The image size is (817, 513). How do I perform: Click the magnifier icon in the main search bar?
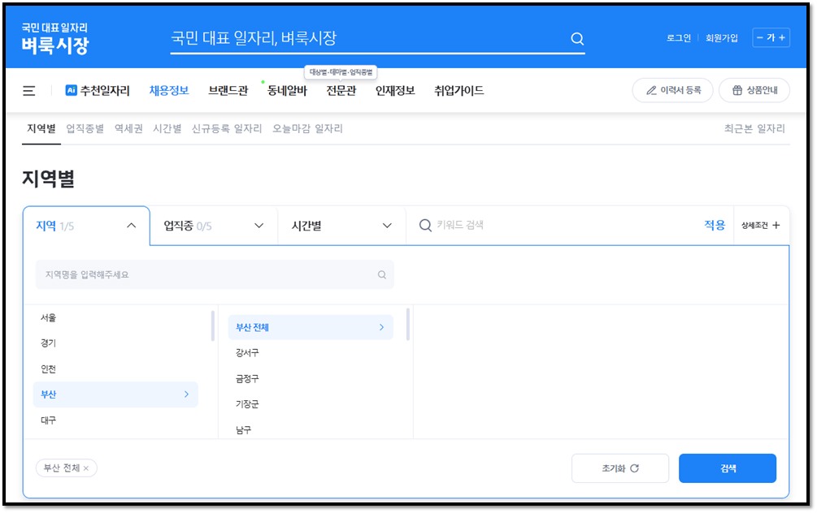(x=577, y=38)
